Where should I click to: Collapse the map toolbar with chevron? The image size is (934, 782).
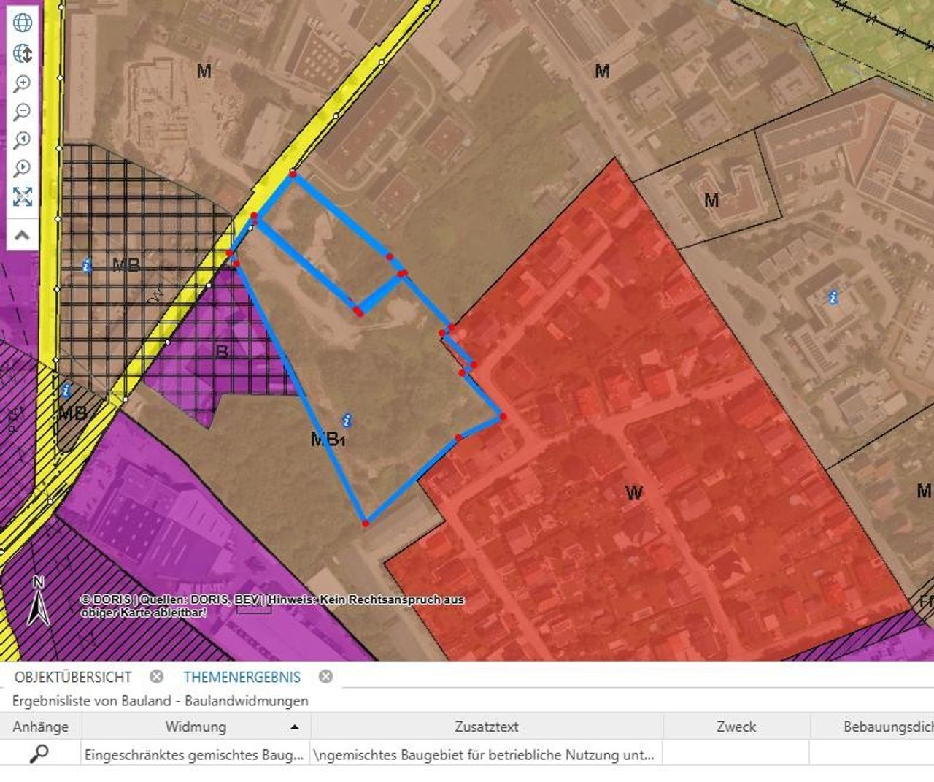pos(23,235)
